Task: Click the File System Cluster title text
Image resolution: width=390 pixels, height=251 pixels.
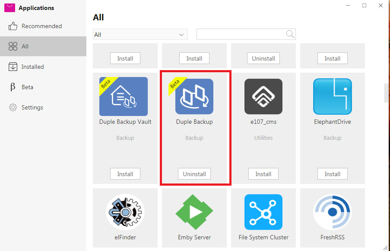Action: tap(263, 237)
